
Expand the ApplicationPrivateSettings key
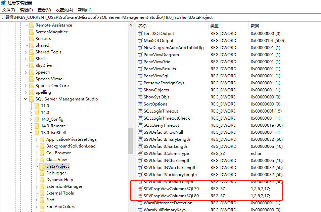[37, 139]
